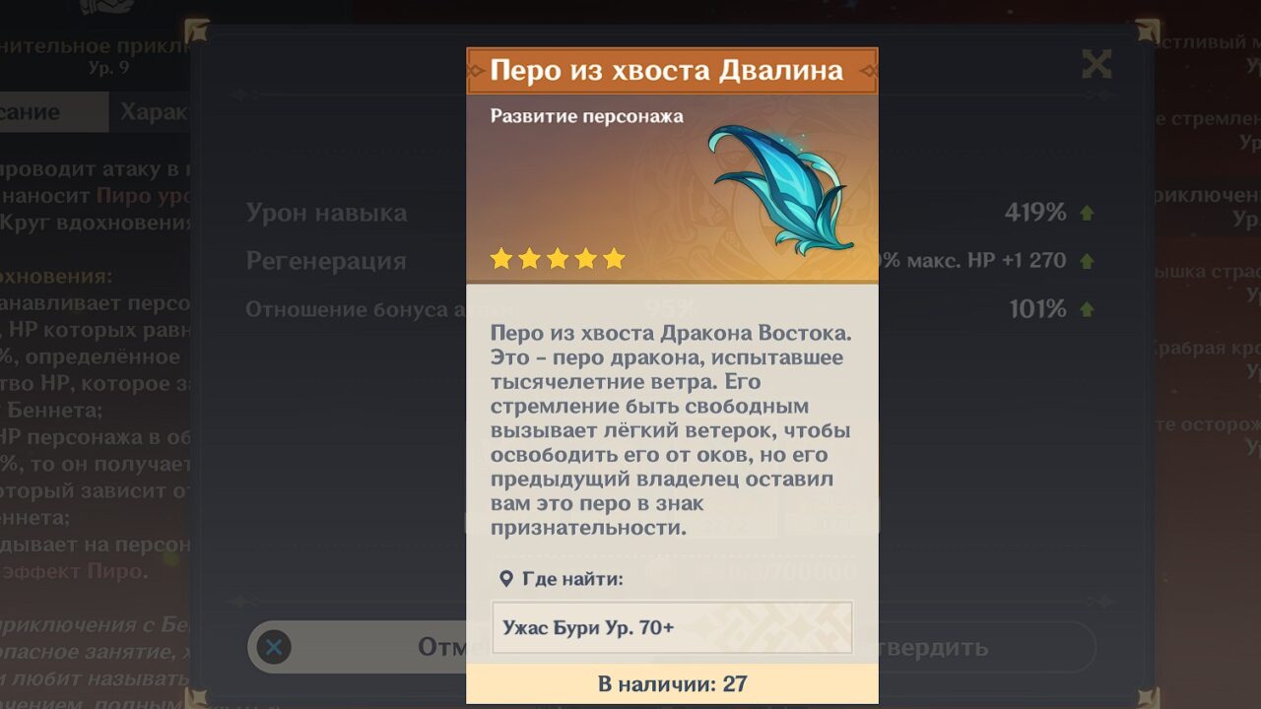The width and height of the screenshot is (1261, 709).
Task: Click the X icon on the cancel button
Action: (x=274, y=647)
